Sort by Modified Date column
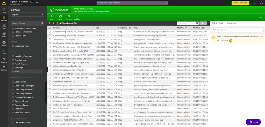265x127 pixels. 199,28
